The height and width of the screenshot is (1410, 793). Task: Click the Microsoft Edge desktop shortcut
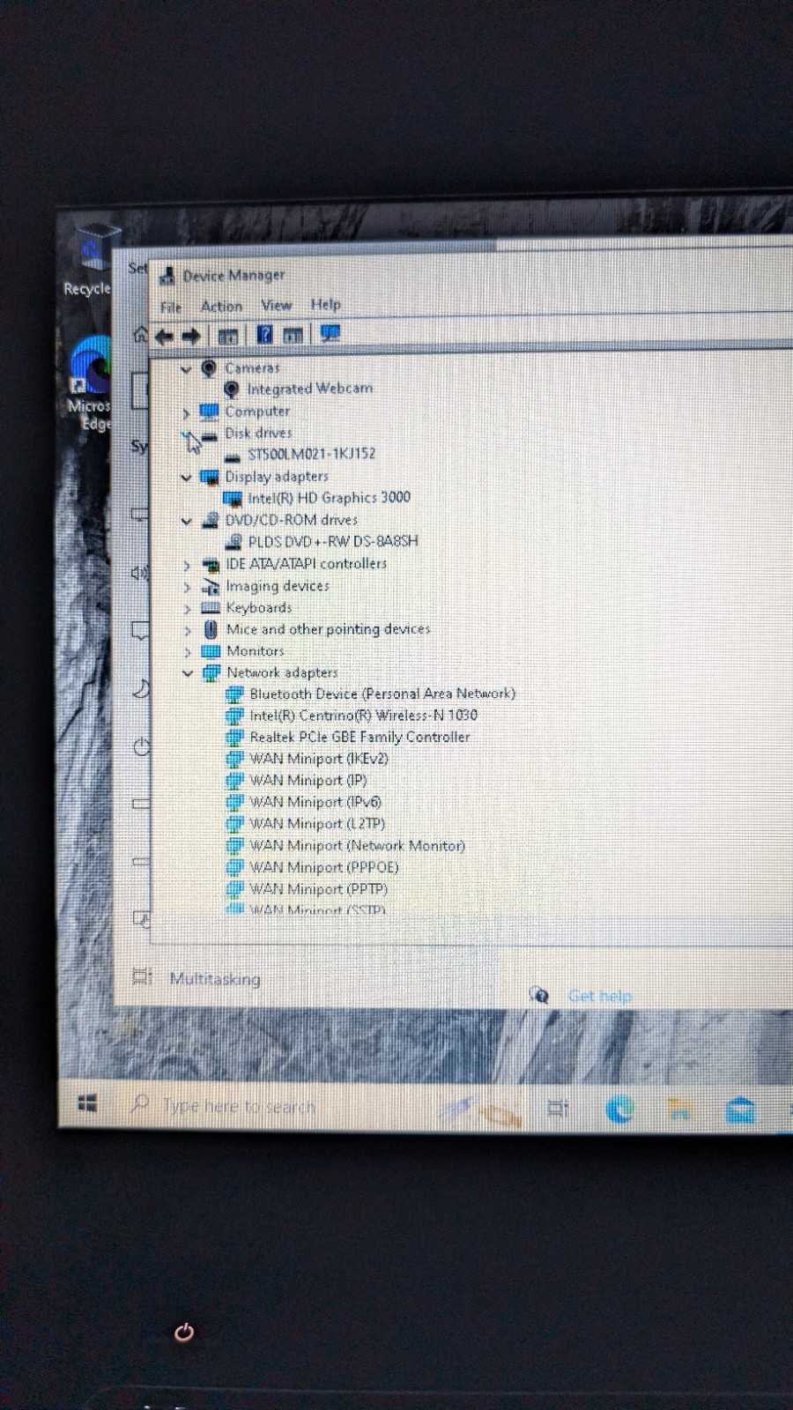click(x=90, y=383)
